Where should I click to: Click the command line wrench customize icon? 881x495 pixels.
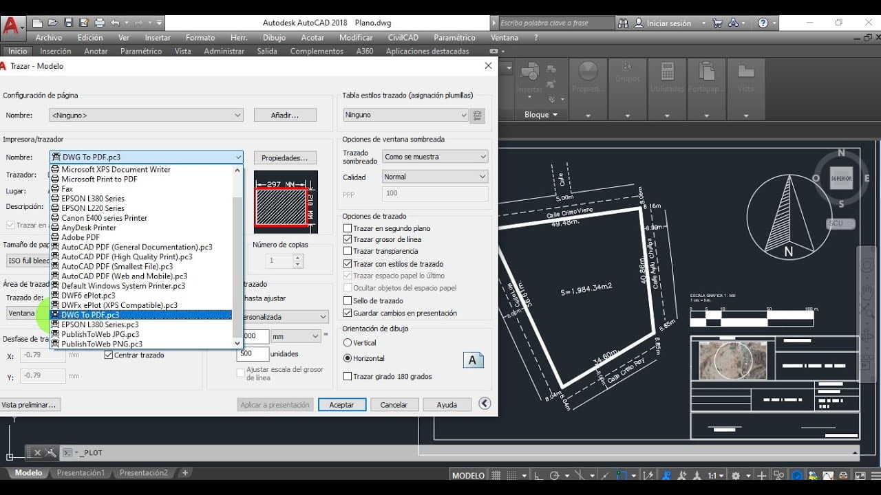51,453
